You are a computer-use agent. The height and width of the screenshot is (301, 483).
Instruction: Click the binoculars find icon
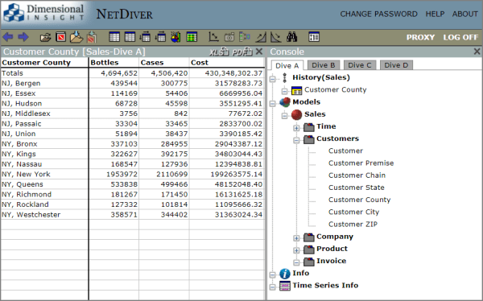(x=291, y=37)
